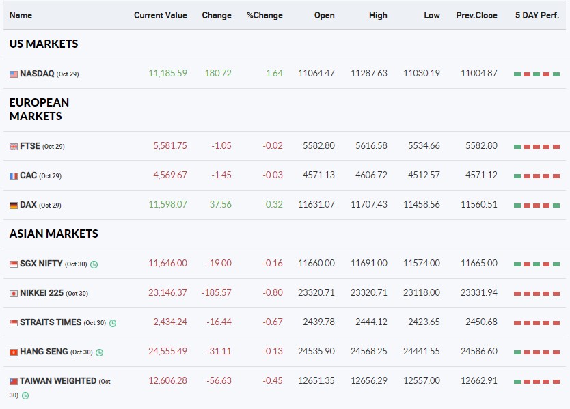
Task: Click the green clock icon under TAIWAN WEIGHTED
Action: (25, 395)
